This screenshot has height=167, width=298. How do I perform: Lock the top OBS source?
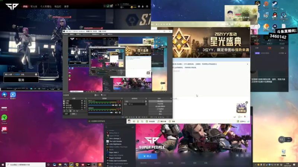pos(85,101)
